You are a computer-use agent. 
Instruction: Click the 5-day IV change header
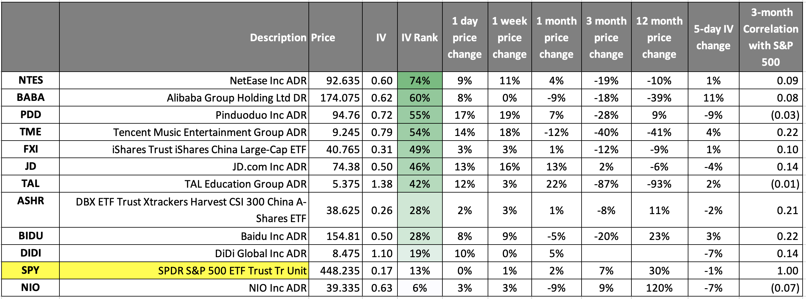713,38
